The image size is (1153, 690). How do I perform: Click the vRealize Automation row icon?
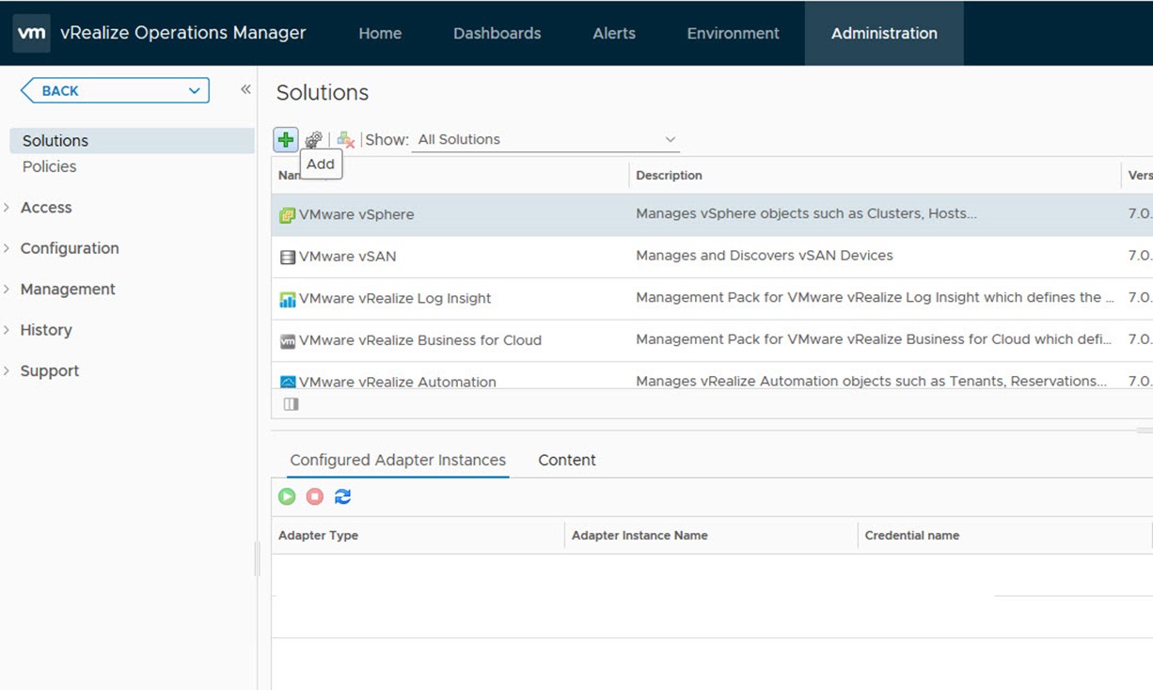(288, 382)
